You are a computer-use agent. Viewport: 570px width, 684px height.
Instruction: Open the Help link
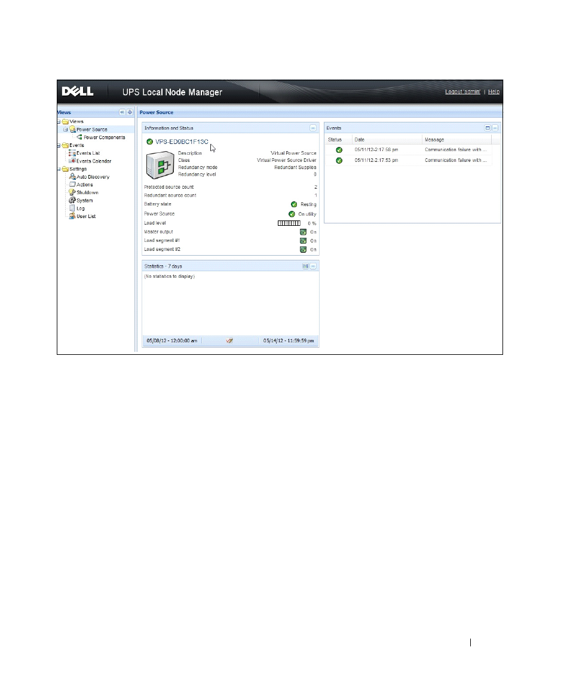click(x=494, y=91)
